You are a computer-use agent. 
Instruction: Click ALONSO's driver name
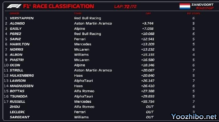(x=17, y=23)
